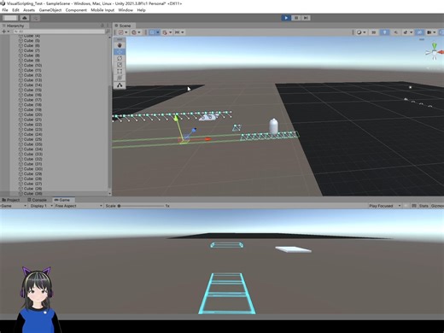Viewport: 444px width, 333px height.
Task: Open the Component menu
Action: [x=76, y=10]
